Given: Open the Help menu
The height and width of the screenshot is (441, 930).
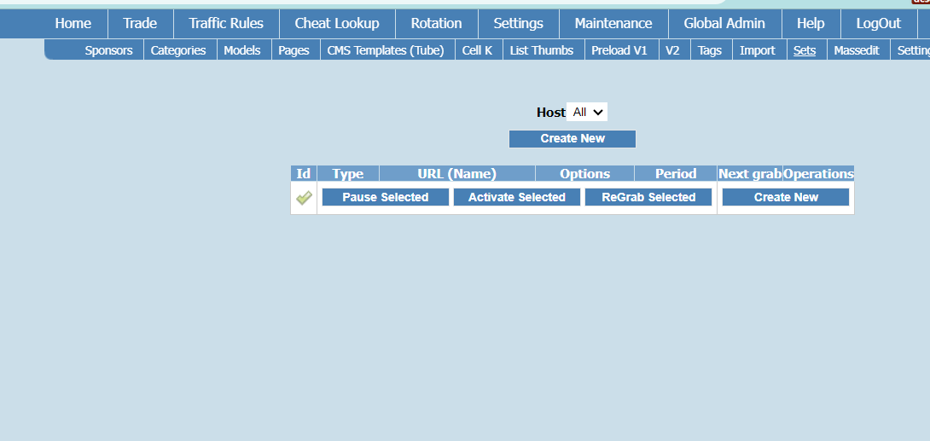Looking at the screenshot, I should 811,24.
